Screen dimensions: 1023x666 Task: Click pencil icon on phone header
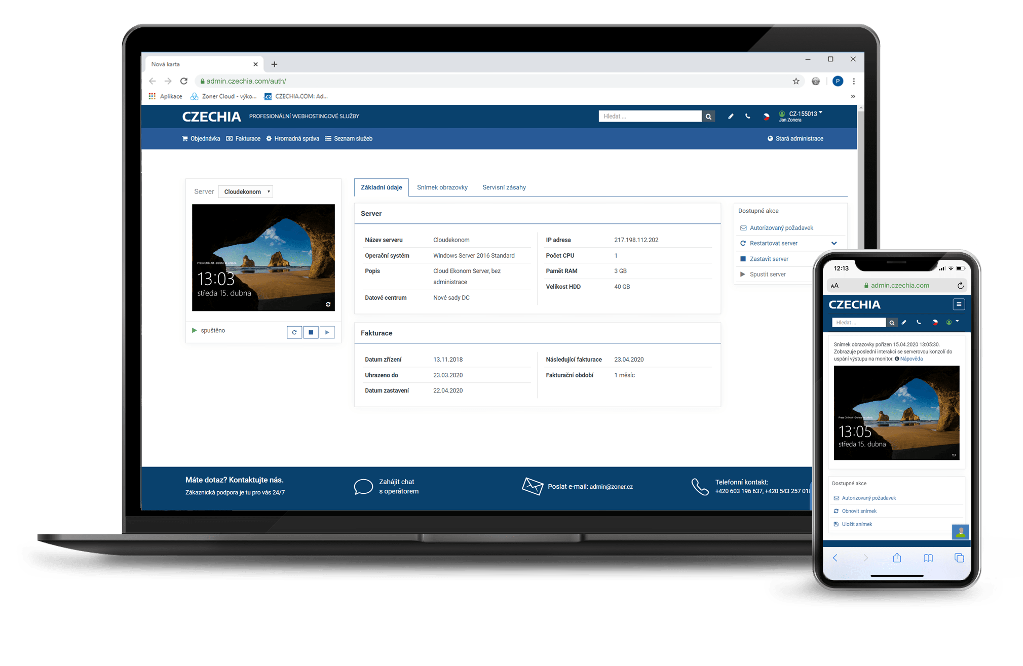click(x=904, y=322)
